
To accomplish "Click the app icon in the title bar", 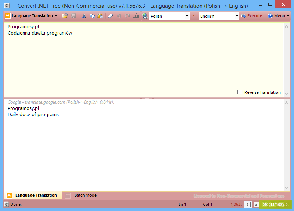I will (x=7, y=6).
